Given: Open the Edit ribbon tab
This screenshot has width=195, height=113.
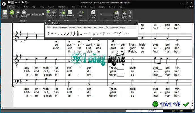Looking at the screenshot, I should coord(19,7).
